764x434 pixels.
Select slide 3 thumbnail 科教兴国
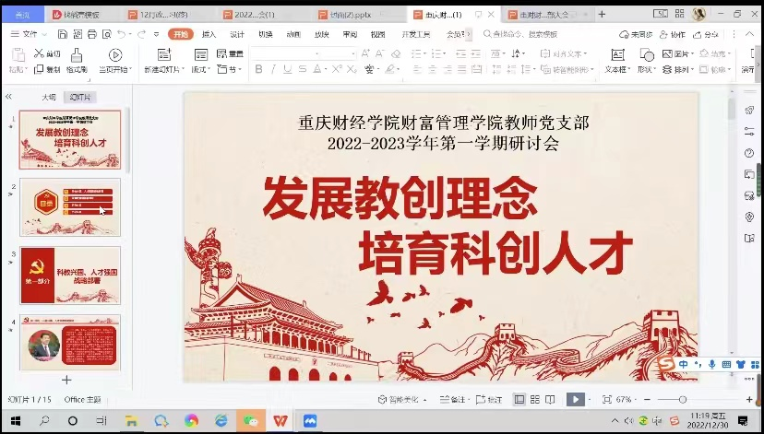point(70,275)
